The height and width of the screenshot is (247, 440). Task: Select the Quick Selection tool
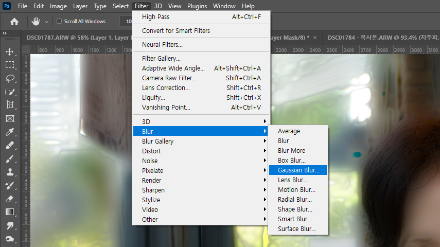coord(10,92)
